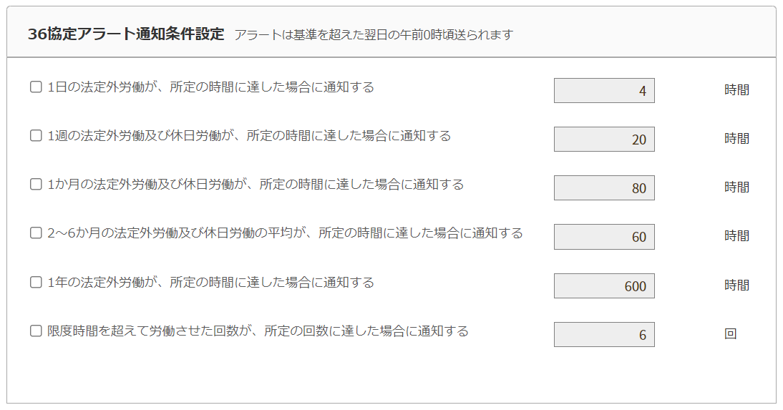Screen dimensions: 783x410
Task: Click the daily threshold field showing 4
Action: (604, 91)
